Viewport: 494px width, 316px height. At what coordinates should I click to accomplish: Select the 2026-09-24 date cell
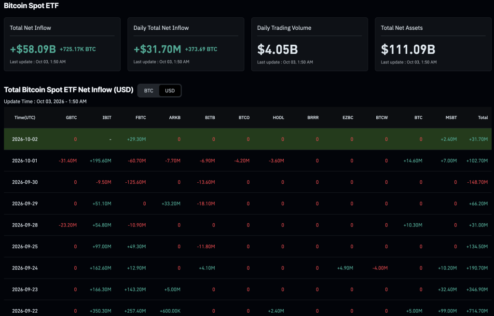coord(25,268)
